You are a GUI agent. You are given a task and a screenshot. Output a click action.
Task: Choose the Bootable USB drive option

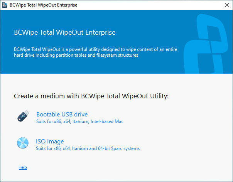click(x=62, y=115)
